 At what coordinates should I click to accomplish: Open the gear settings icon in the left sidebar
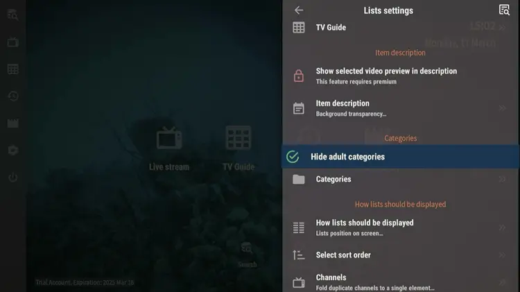click(x=12, y=151)
